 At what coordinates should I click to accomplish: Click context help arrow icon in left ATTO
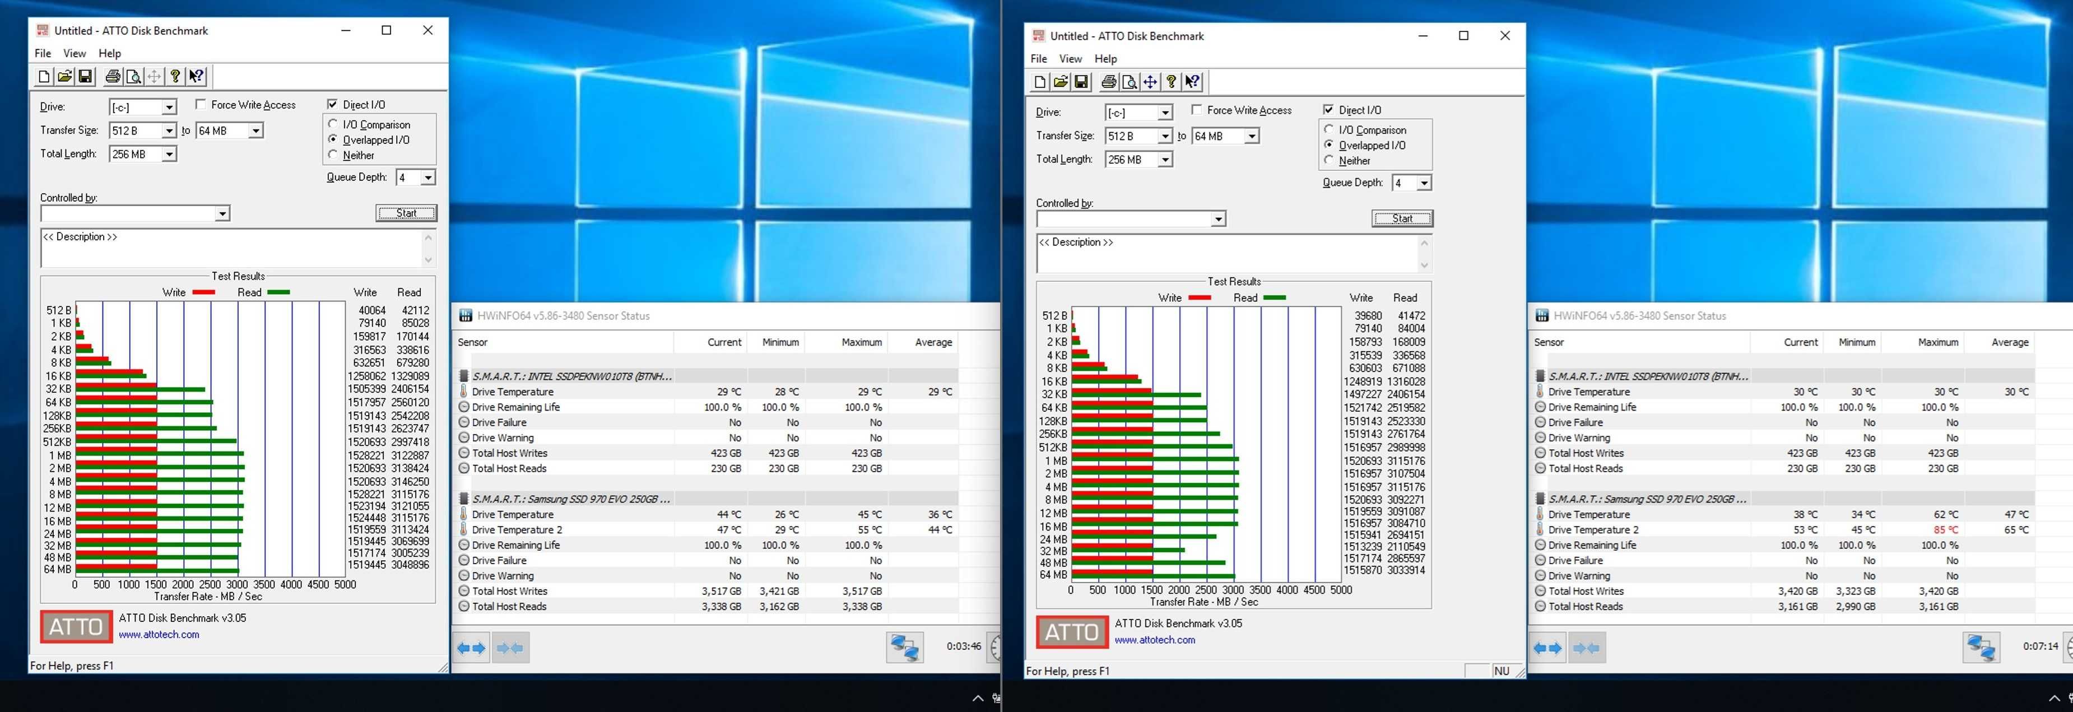tap(196, 76)
